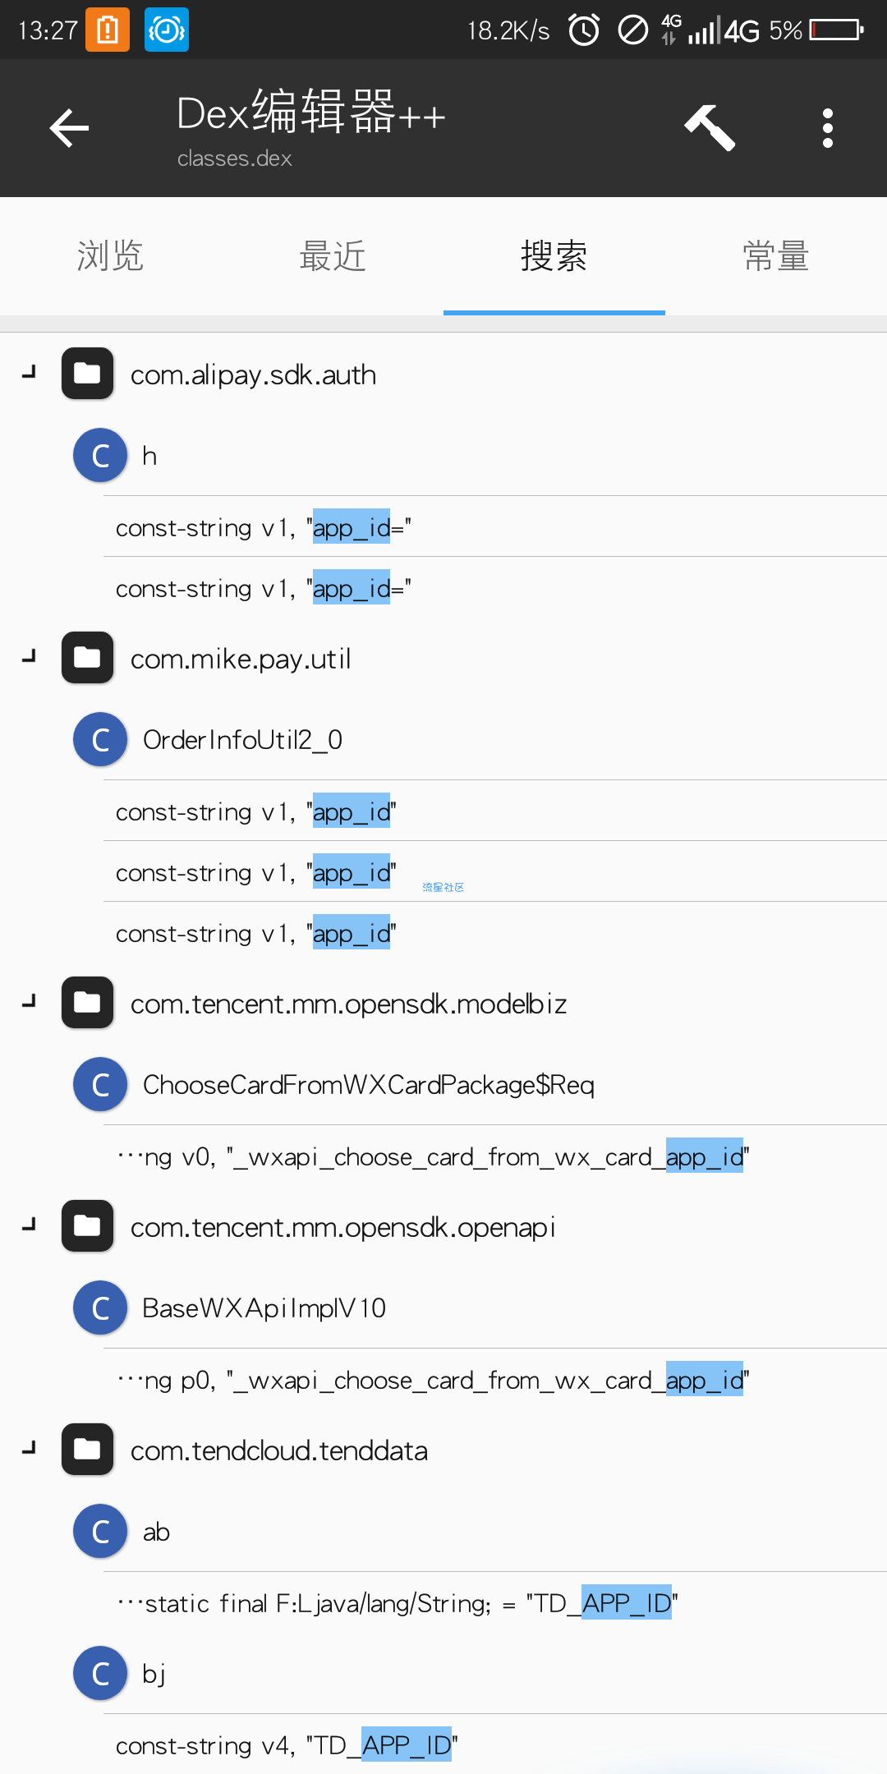Open the first app_id= result under class h
Viewport: 887px width, 1774px height.
coord(495,526)
